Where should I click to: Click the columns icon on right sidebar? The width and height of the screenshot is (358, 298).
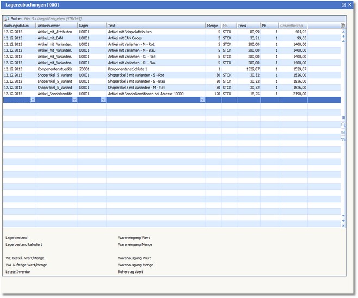click(343, 117)
